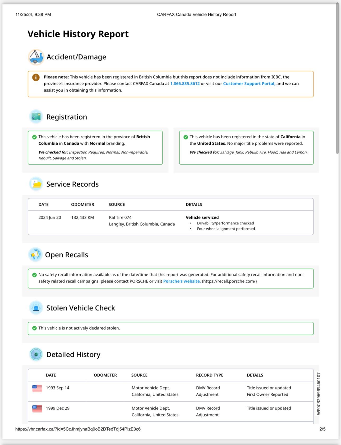This screenshot has height=445, width=341.
Task: Click the Registration map icon
Action: pyautogui.click(x=36, y=117)
